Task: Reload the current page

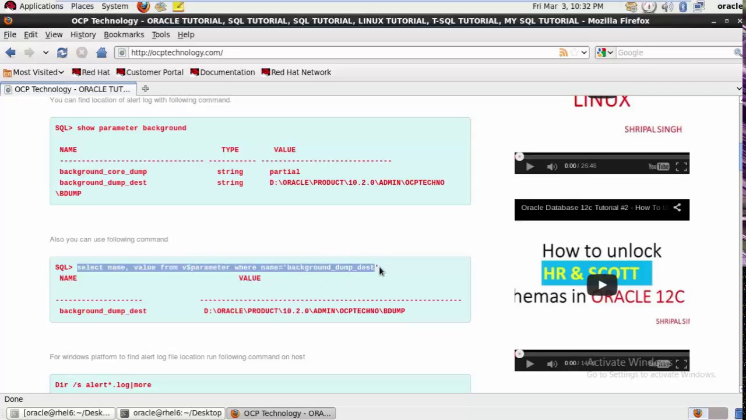Action: click(x=62, y=52)
